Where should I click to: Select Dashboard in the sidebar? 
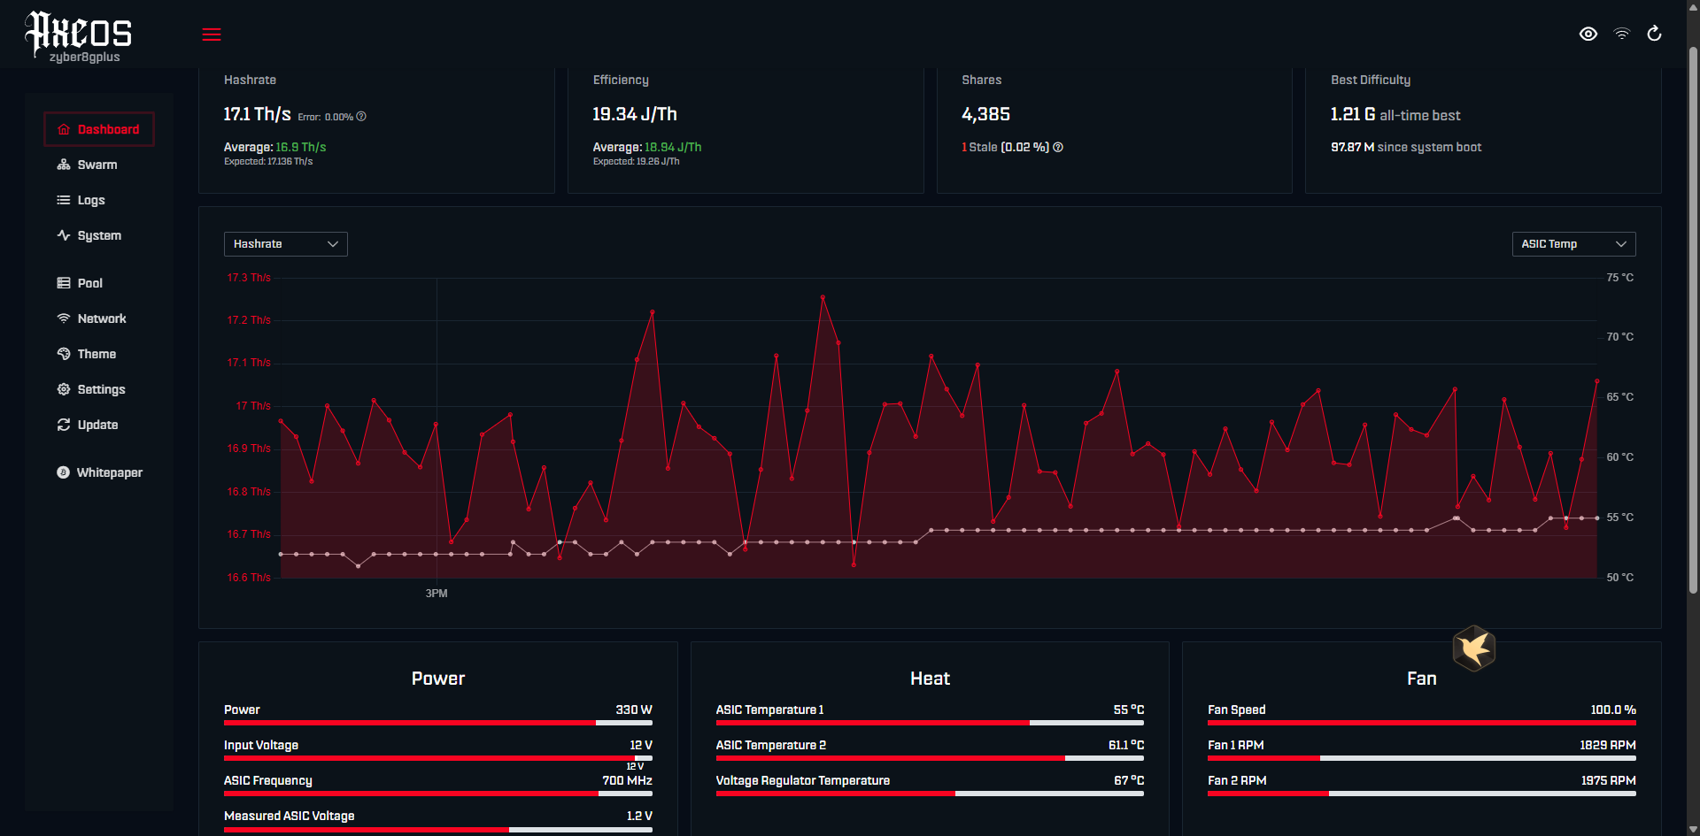pos(99,129)
